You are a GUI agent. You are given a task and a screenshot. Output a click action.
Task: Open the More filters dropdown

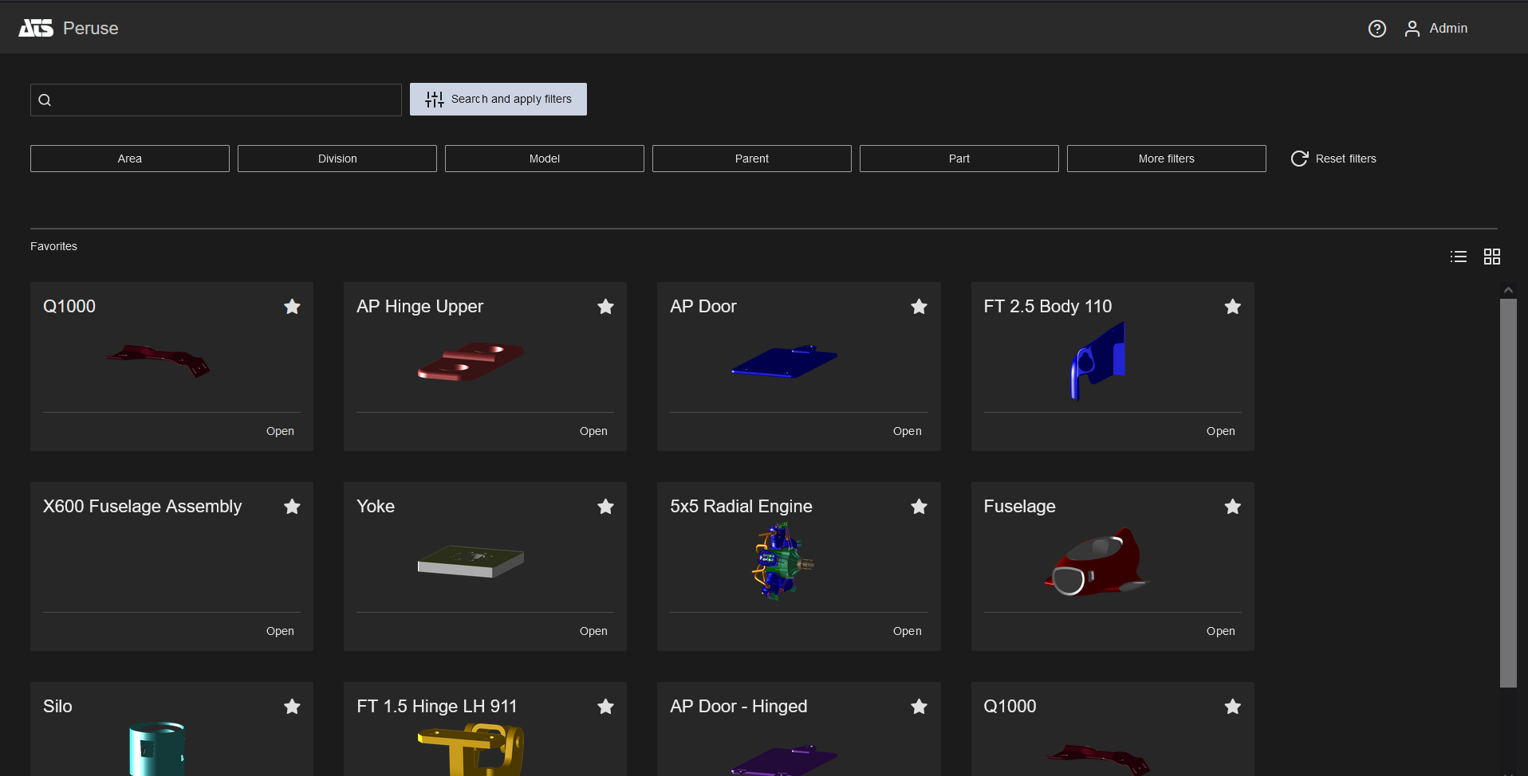tap(1166, 159)
